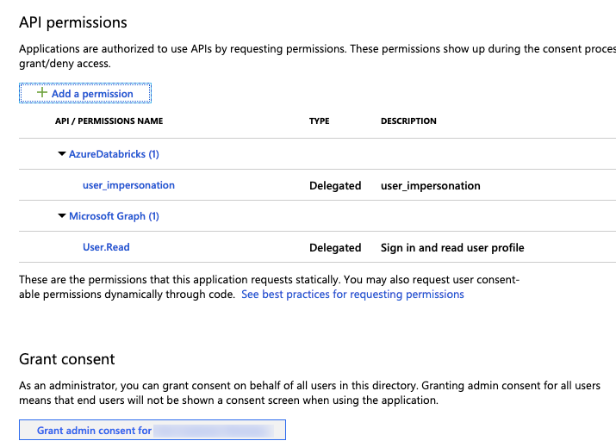Click Delegated type in the User.Read row
The image size is (616, 447).
pos(335,248)
